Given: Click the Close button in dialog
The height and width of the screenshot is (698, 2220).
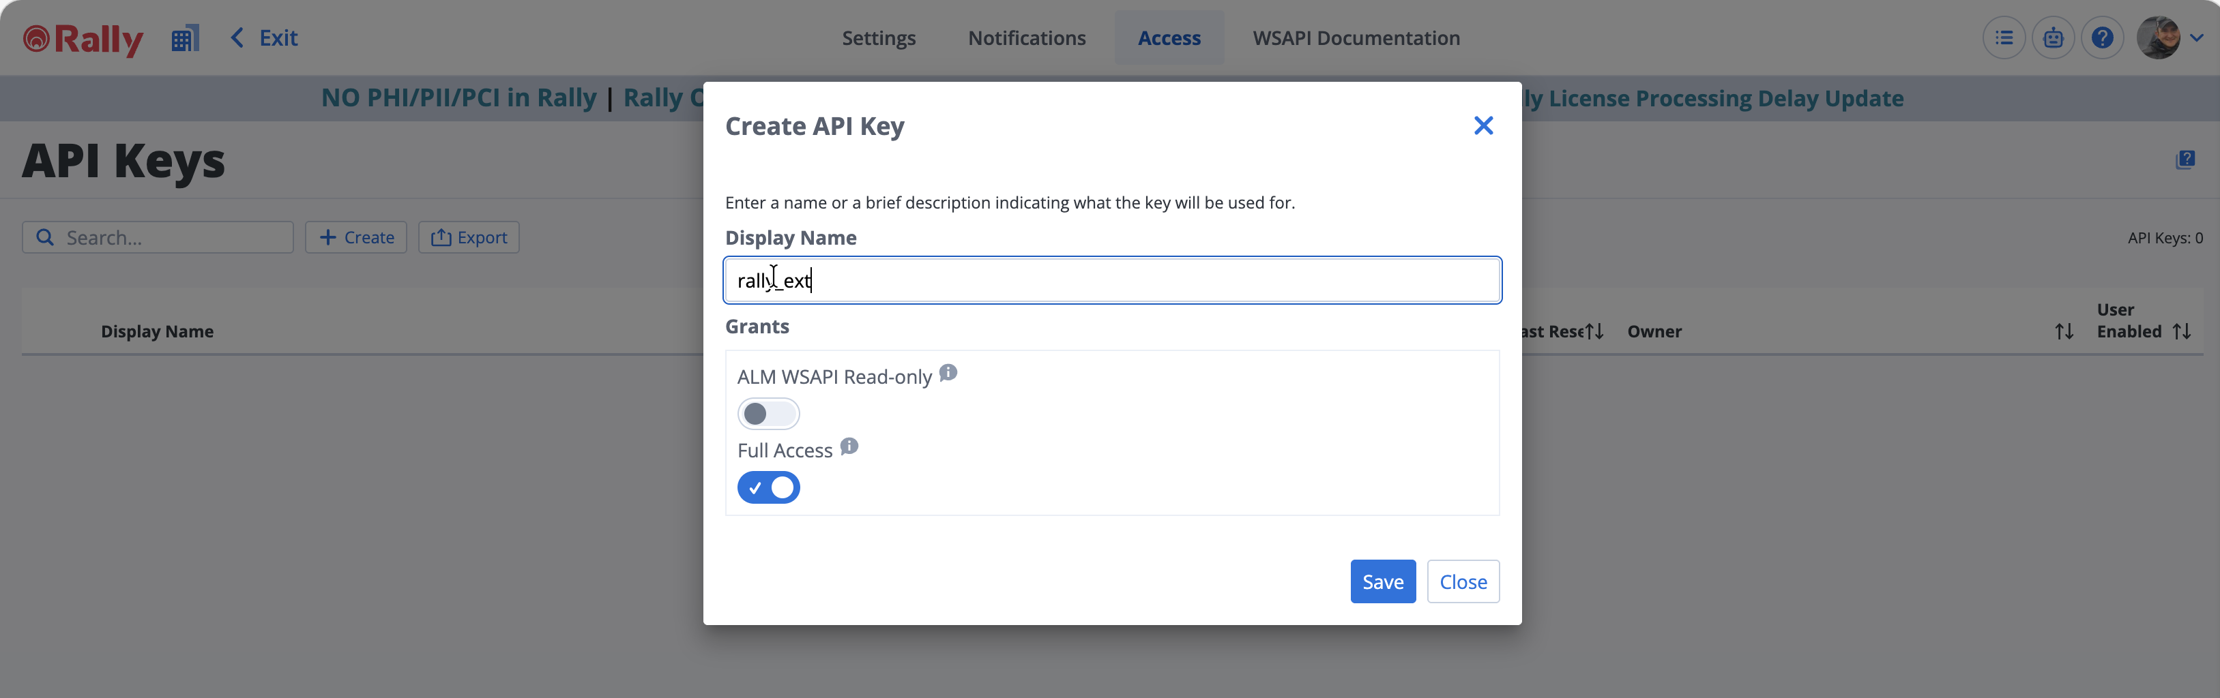Looking at the screenshot, I should (x=1463, y=582).
